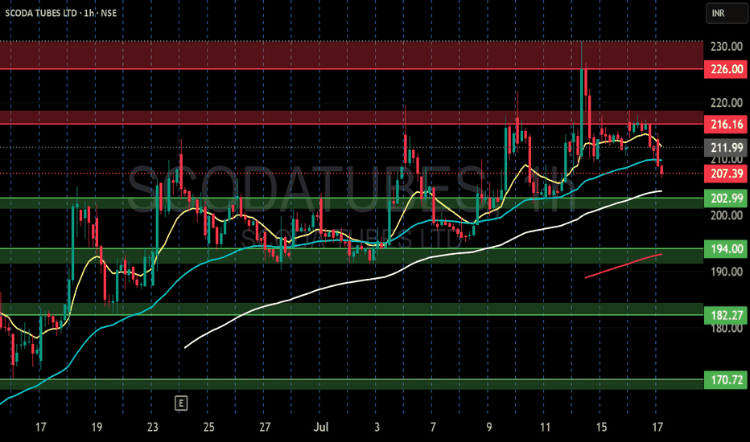Viewport: 750px width, 442px height.
Task: Click the '17' date label at right end
Action: pyautogui.click(x=657, y=427)
